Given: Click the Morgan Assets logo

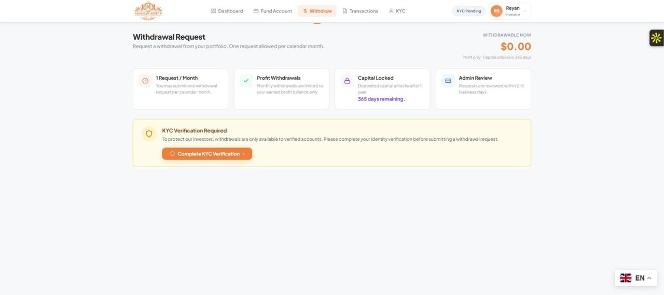Looking at the screenshot, I should pos(148,11).
